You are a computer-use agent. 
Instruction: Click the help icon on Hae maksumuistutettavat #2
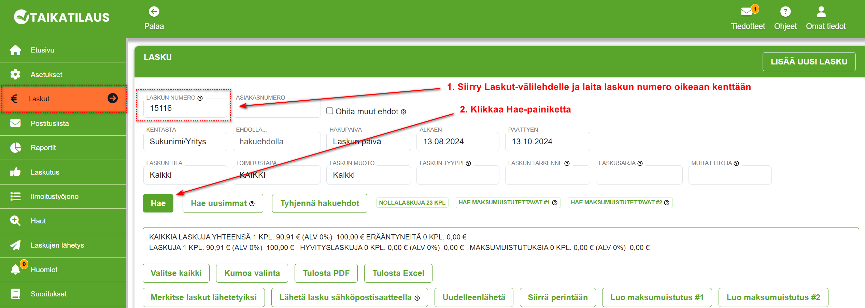[x=667, y=203]
